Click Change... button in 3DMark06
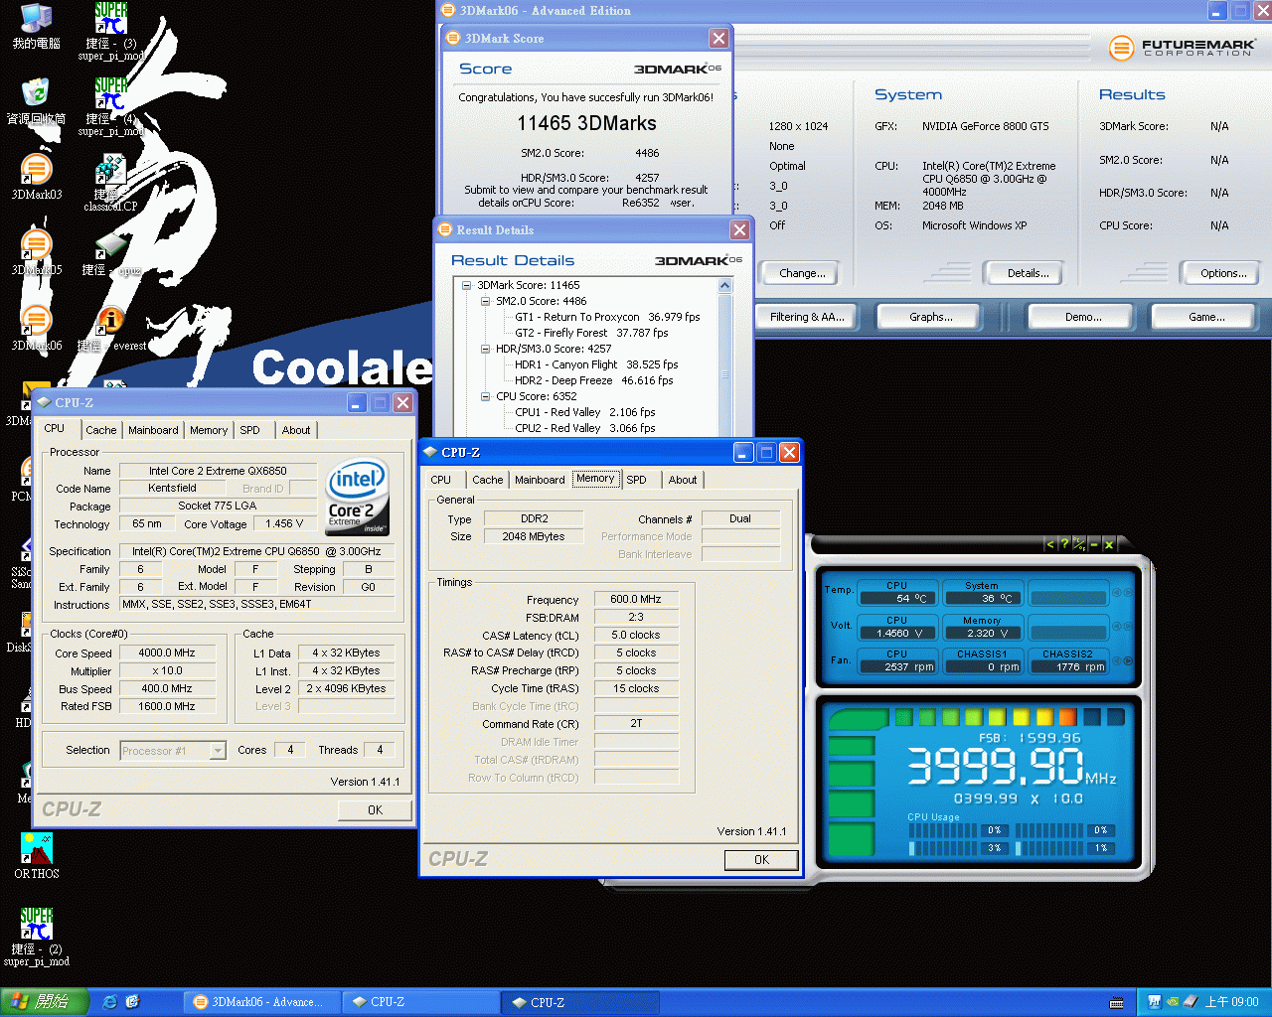Viewport: 1272px width, 1017px height. 803,273
